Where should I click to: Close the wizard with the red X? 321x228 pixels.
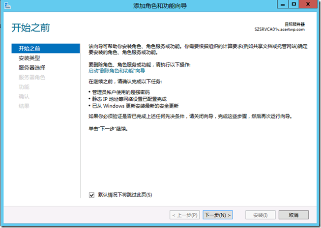pos(308,4)
